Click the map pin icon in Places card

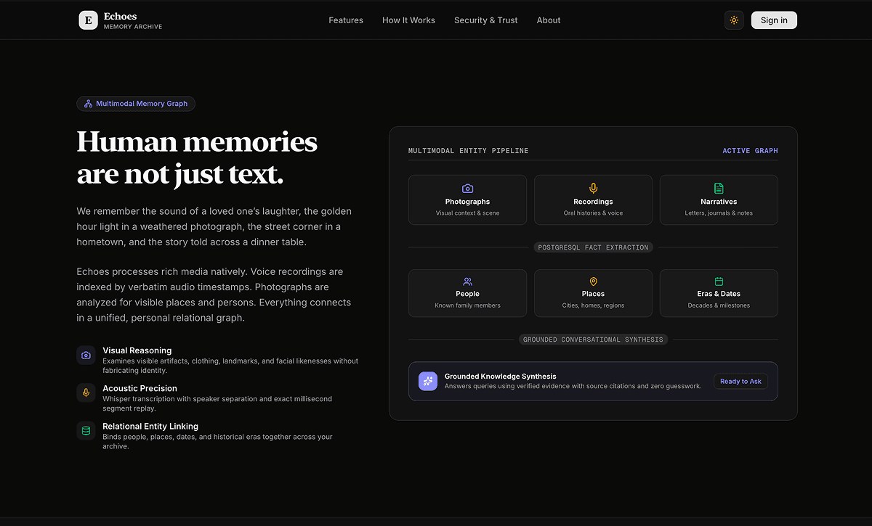click(x=593, y=282)
